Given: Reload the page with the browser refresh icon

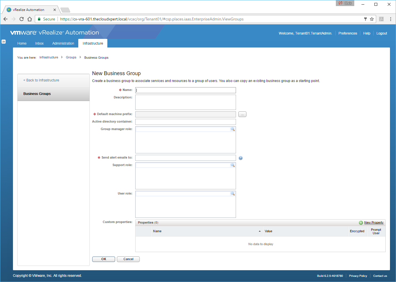Looking at the screenshot, I should click(x=22, y=19).
